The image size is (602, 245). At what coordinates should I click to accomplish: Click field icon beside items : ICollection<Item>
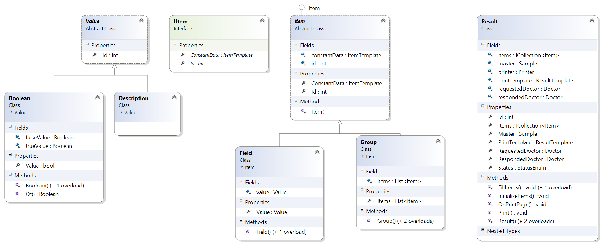point(490,55)
